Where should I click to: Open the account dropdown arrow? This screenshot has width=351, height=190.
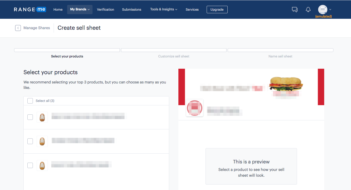click(x=330, y=10)
